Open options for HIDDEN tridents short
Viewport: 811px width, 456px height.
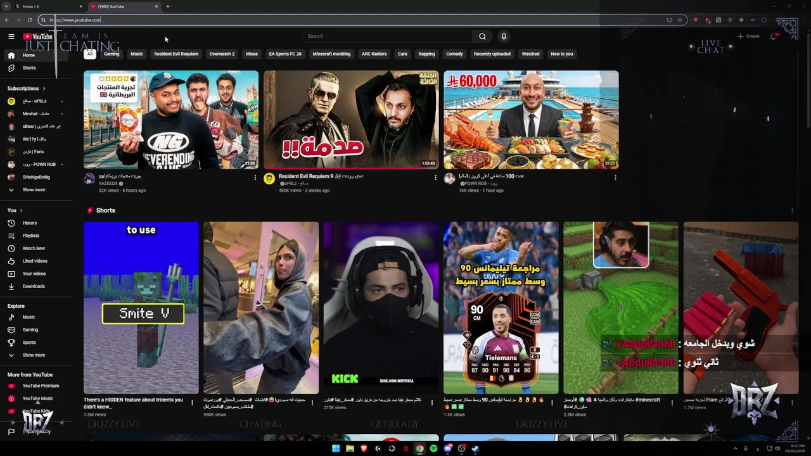pyautogui.click(x=193, y=403)
